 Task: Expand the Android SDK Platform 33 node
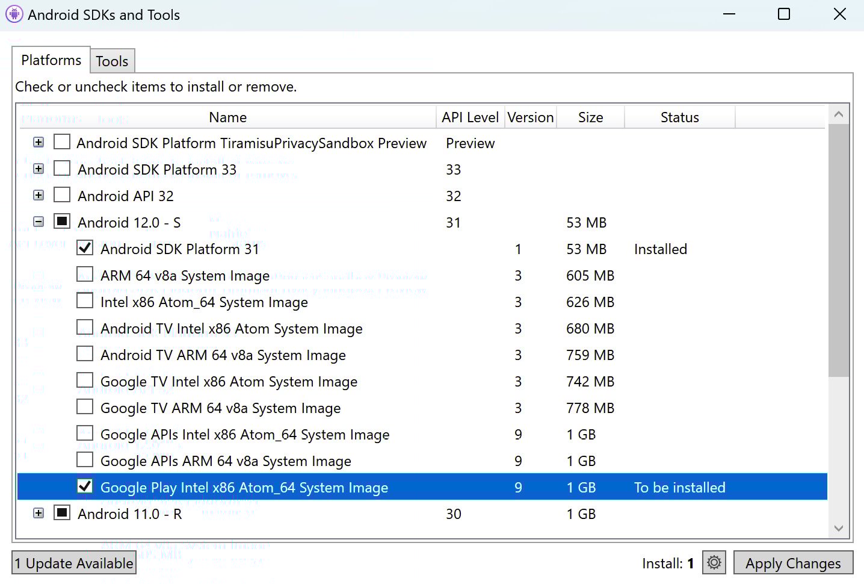click(39, 169)
